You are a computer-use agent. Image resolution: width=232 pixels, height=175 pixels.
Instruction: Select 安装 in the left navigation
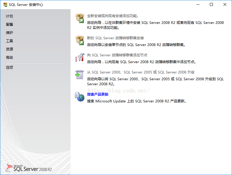[x=9, y=24]
